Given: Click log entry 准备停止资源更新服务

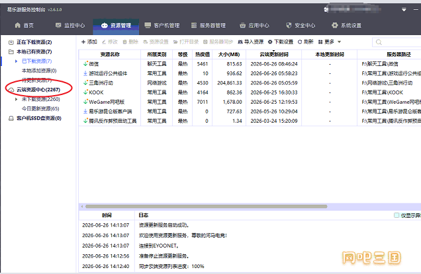Looking at the screenshot, I should point(164,256).
